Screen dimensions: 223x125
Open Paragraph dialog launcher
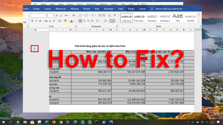pyautogui.click(x=117, y=26)
